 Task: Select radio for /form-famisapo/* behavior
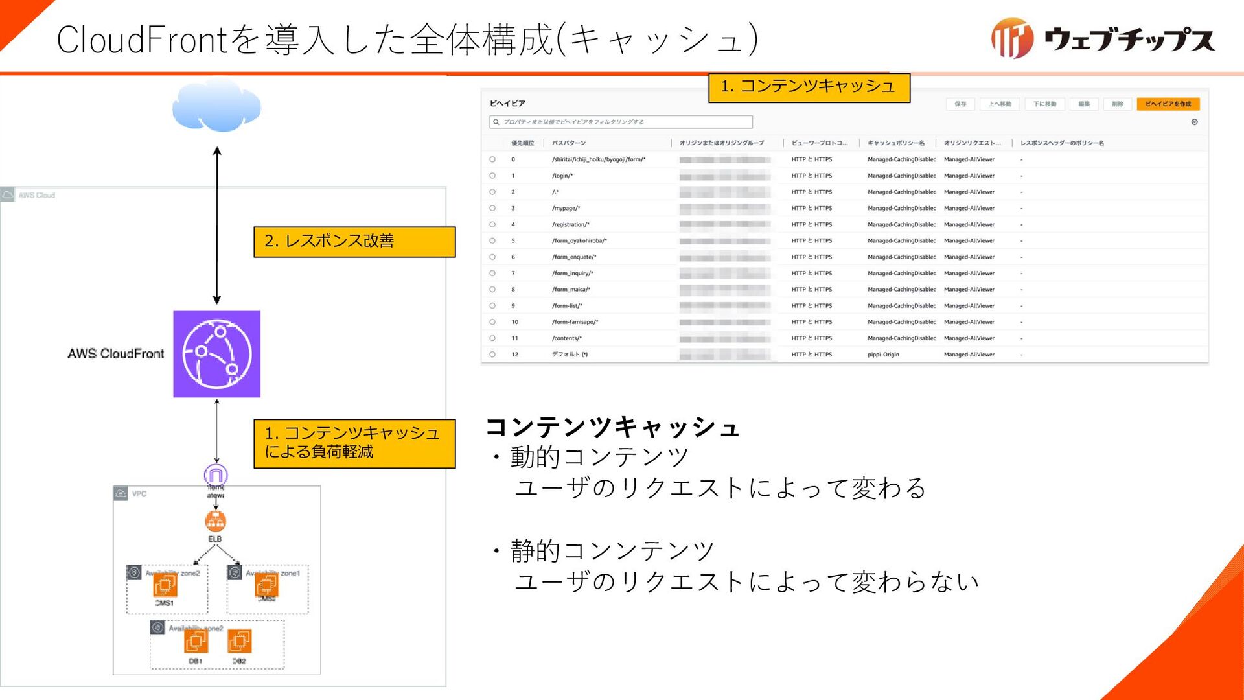492,321
